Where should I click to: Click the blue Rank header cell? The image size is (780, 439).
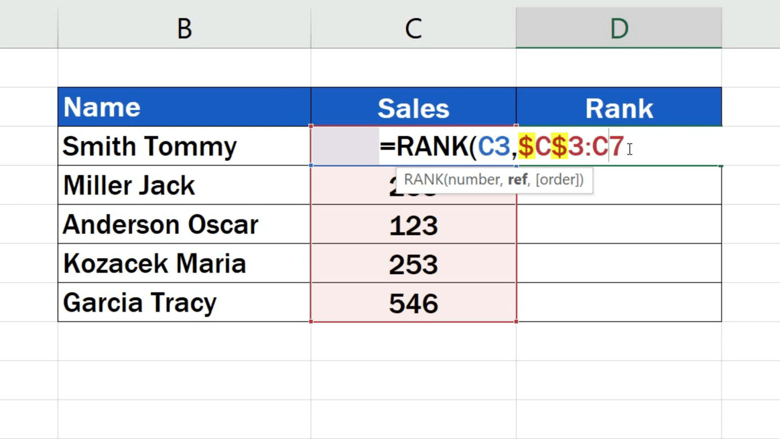tap(619, 107)
